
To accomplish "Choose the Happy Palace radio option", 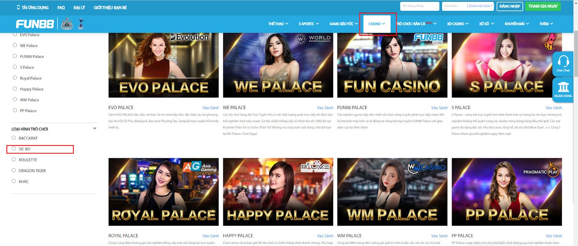I will pyautogui.click(x=15, y=89).
